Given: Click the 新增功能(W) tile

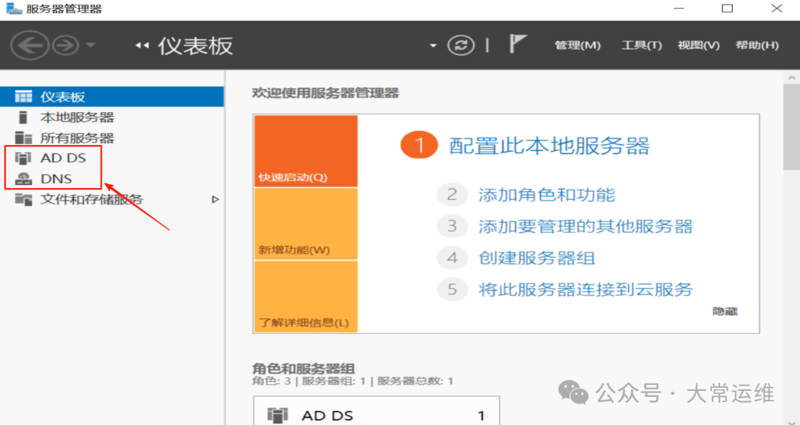Looking at the screenshot, I should point(306,224).
